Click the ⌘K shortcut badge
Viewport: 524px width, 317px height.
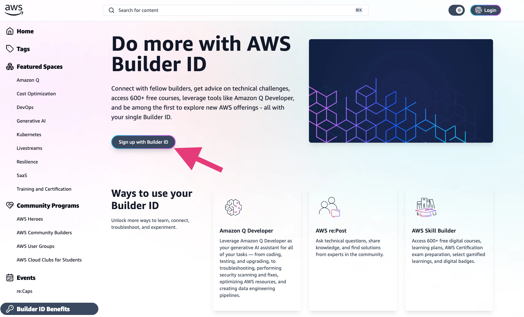[359, 10]
